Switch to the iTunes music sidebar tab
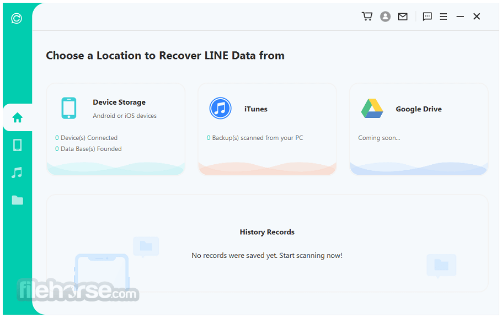This screenshot has width=502, height=318. pos(17,173)
